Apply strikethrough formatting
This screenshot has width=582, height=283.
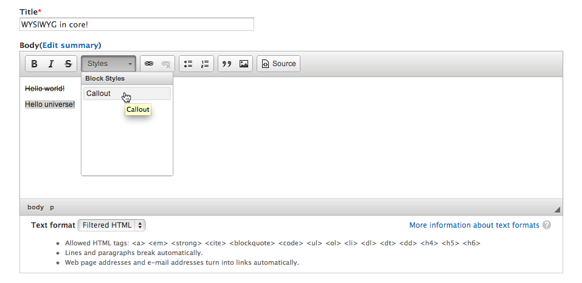click(68, 64)
